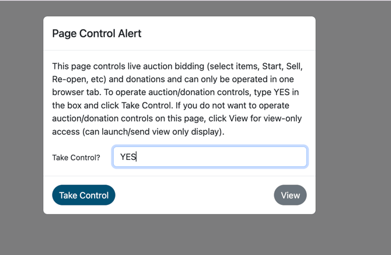The width and height of the screenshot is (391, 255).
Task: Click the line starting "the box and click"
Action: [177, 106]
